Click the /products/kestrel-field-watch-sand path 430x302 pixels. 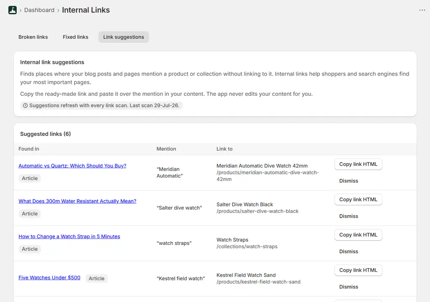click(x=258, y=282)
